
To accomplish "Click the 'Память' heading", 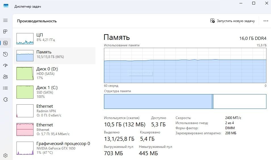I will coord(117,37).
